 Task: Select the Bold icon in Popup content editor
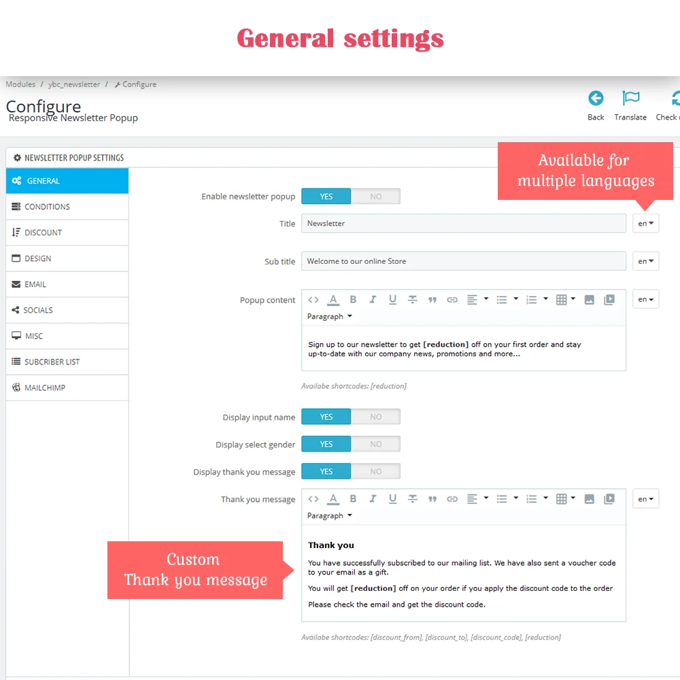(353, 299)
